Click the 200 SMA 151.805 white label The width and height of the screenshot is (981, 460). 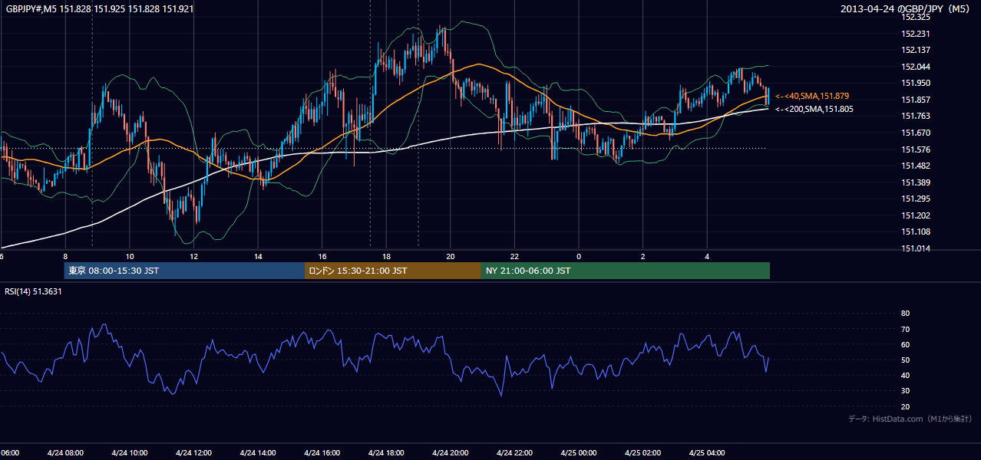click(x=814, y=109)
